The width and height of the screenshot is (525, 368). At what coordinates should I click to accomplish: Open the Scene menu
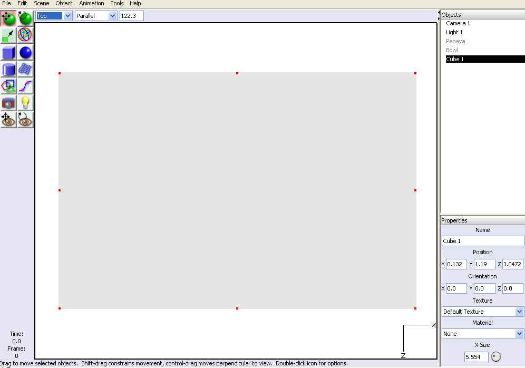(41, 3)
